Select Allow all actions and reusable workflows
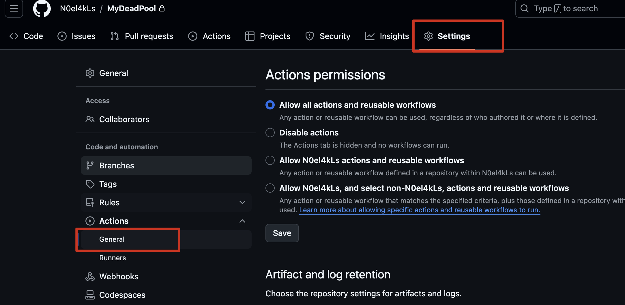The image size is (625, 305). click(x=270, y=105)
